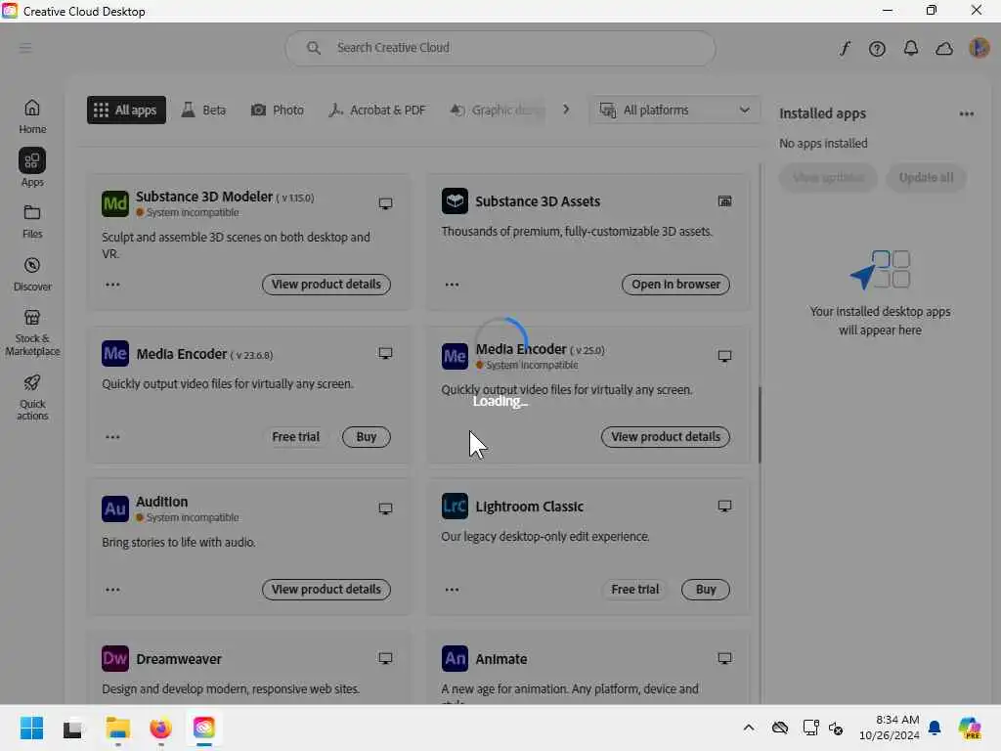Screen dimensions: 1001x751
Task: Start Free trial of Lightroom Classic
Action: [635, 590]
